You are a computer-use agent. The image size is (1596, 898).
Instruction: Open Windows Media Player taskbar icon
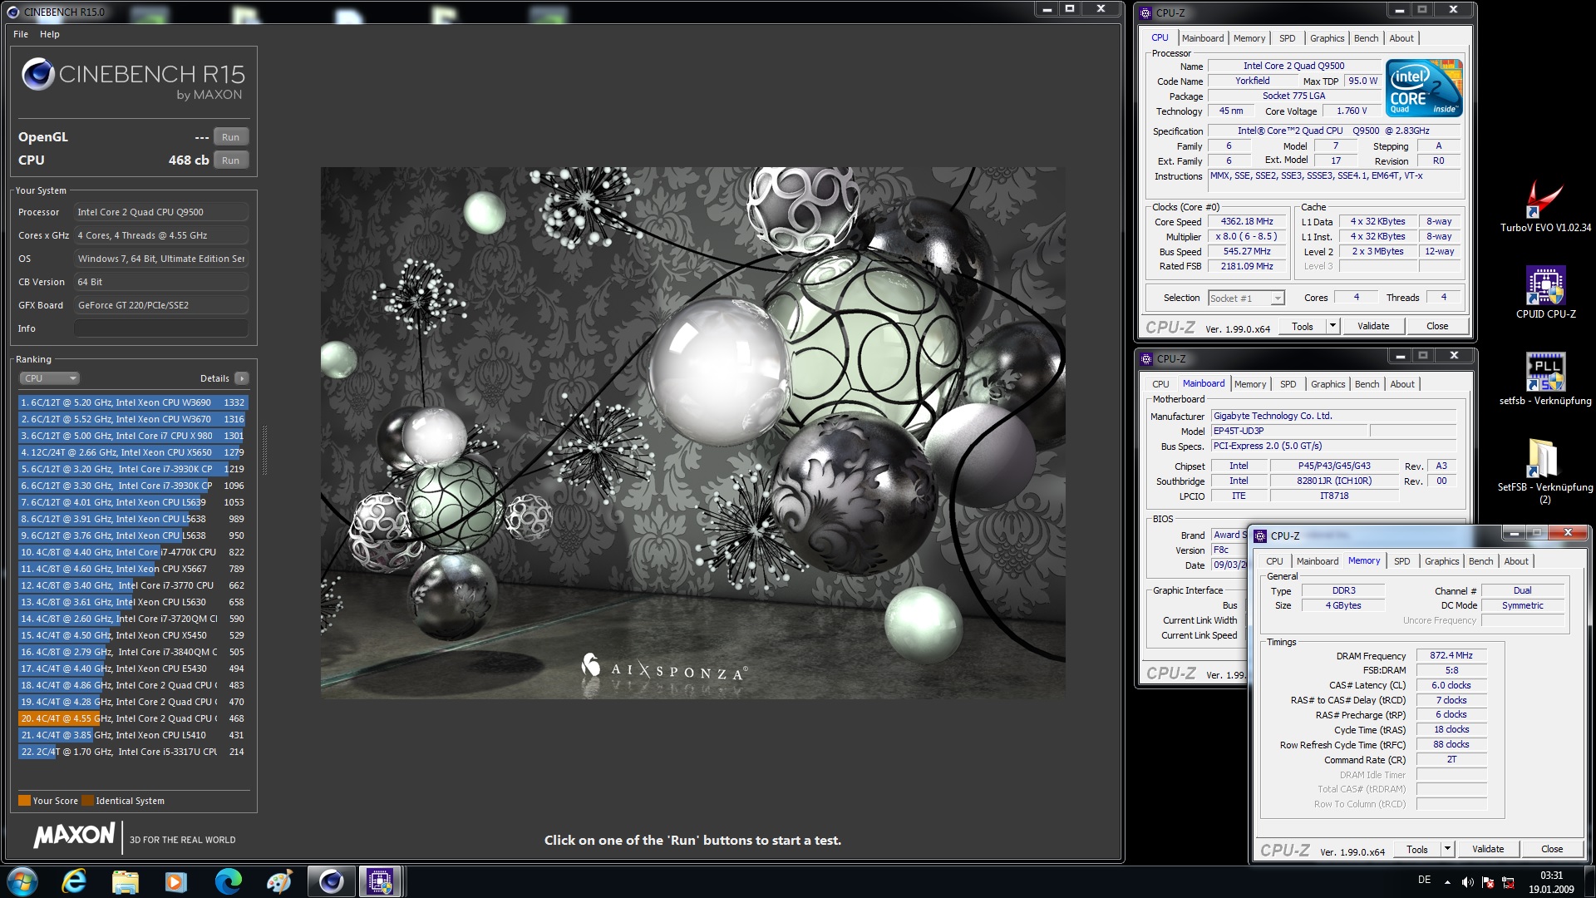tap(176, 881)
